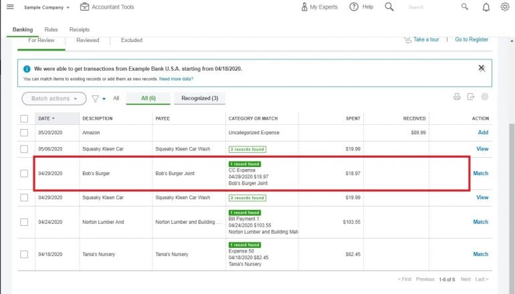Click Match for Bob's Burger row

tap(480, 174)
